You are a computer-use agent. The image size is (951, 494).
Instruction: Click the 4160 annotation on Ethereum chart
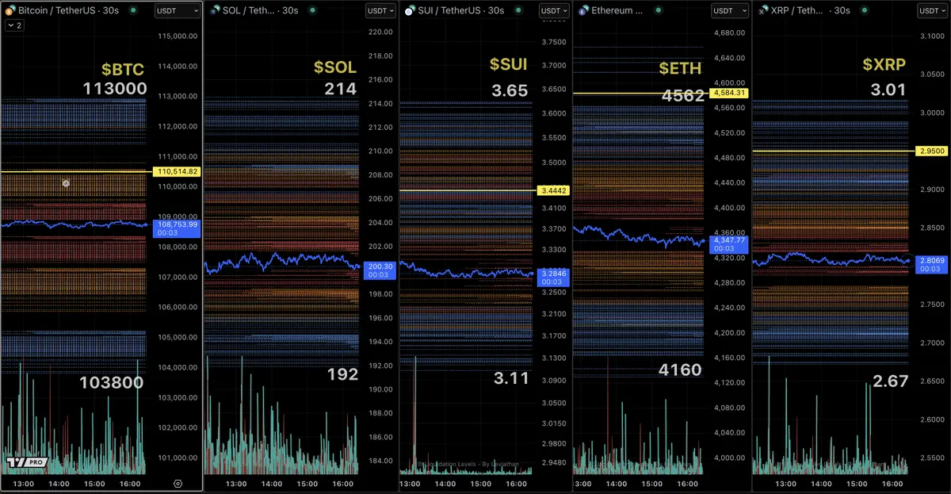[x=680, y=370]
